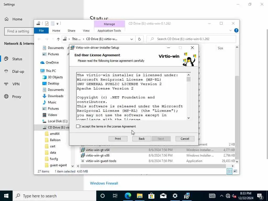Switch to details view layout icon
Screen dimensions: 268x201
229,171
